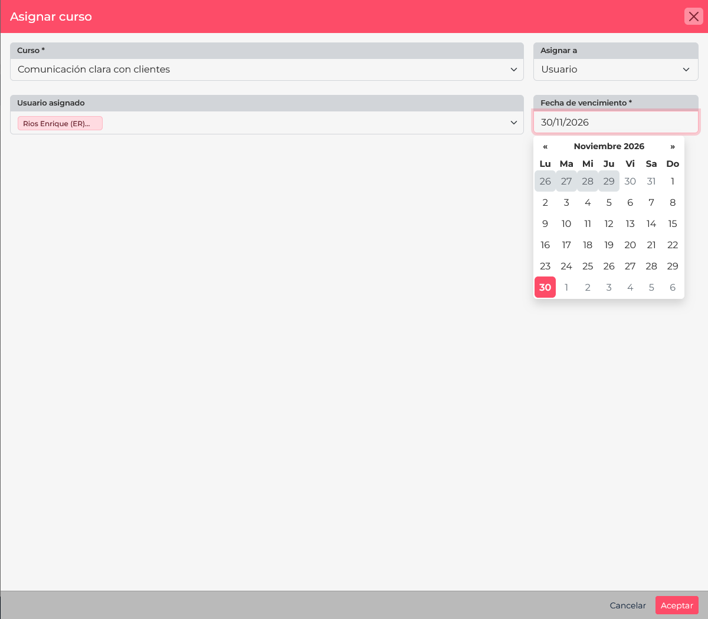Screen dimensions: 708x619
Task: Select November 22 in the calendar
Action: coord(673,245)
